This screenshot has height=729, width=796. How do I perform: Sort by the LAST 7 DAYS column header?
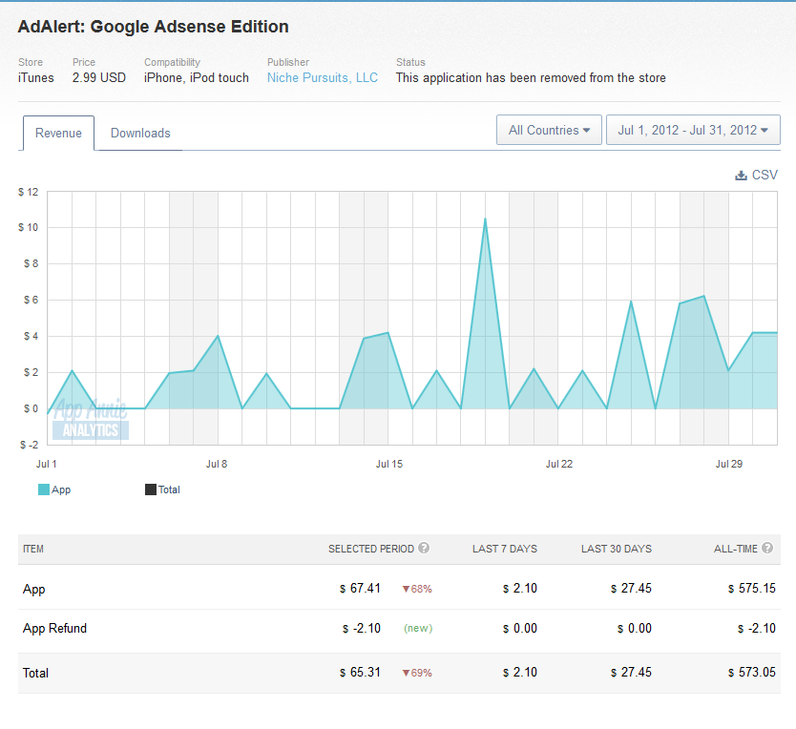pos(505,549)
